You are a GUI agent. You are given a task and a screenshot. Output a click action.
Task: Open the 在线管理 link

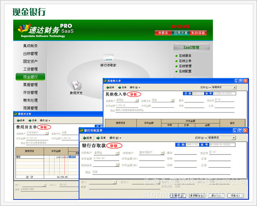tap(185, 66)
